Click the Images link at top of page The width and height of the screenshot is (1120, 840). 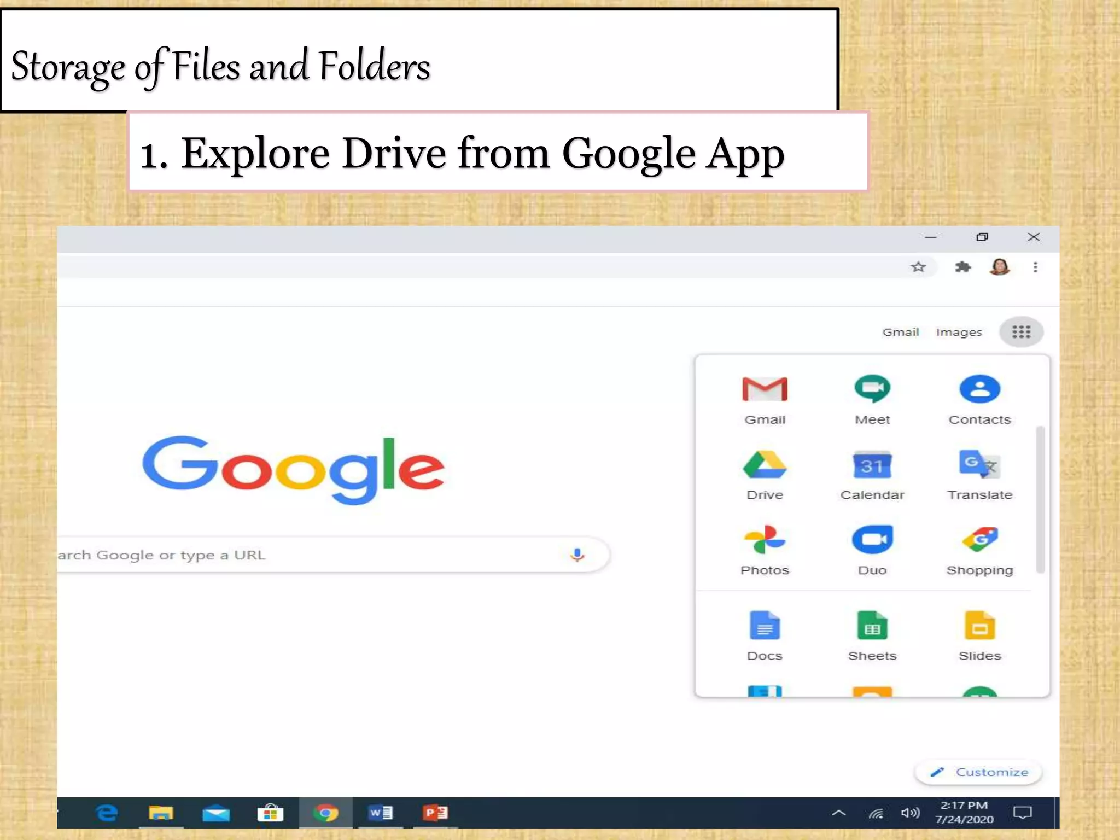pos(959,332)
